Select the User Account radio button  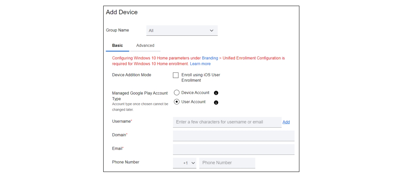tap(177, 102)
